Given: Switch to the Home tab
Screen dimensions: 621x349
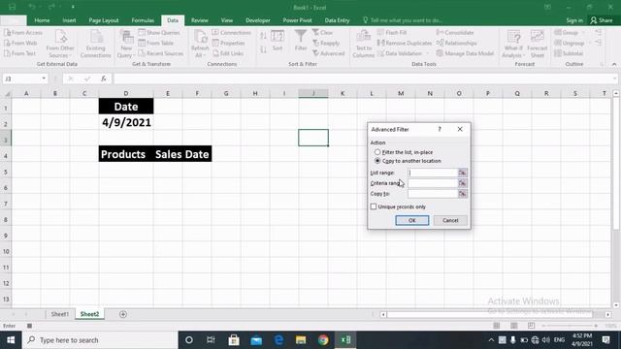Looking at the screenshot, I should [42, 20].
